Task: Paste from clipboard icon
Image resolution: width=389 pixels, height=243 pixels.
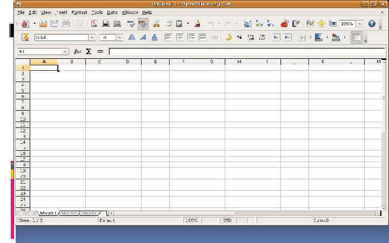Action: [179, 24]
